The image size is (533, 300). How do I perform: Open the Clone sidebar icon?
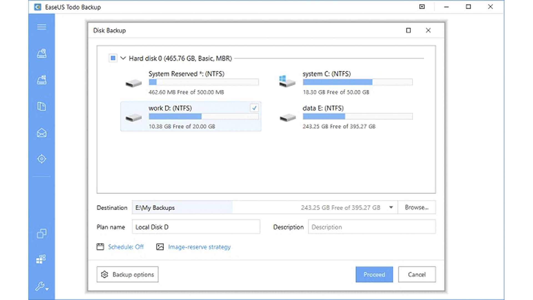pos(42,234)
